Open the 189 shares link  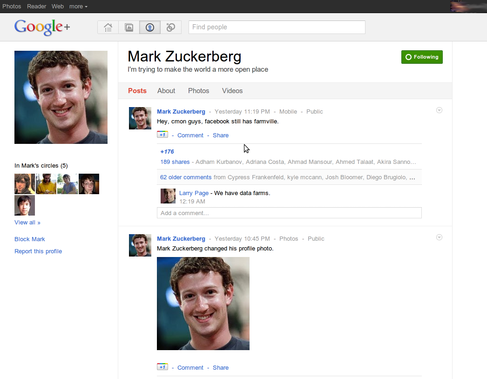(175, 162)
